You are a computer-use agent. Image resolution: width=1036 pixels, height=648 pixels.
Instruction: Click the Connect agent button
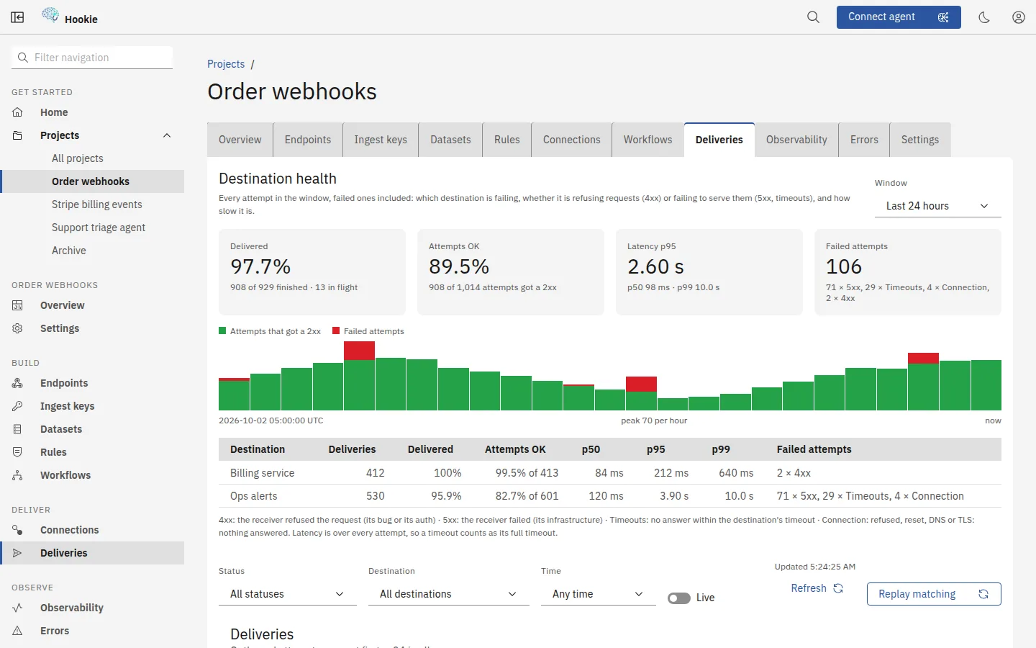coord(899,17)
